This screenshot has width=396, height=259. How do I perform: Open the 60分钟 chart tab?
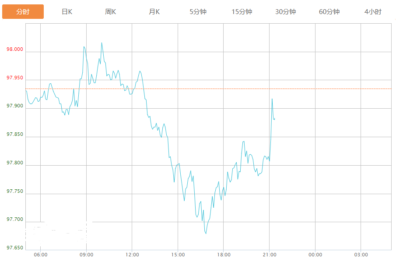pyautogui.click(x=329, y=12)
